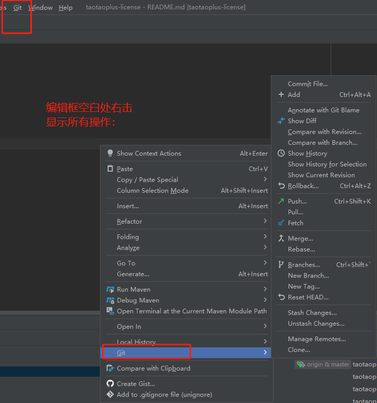Choose Rebase... in Git submenu
This screenshot has width=377, height=403.
pyautogui.click(x=301, y=249)
